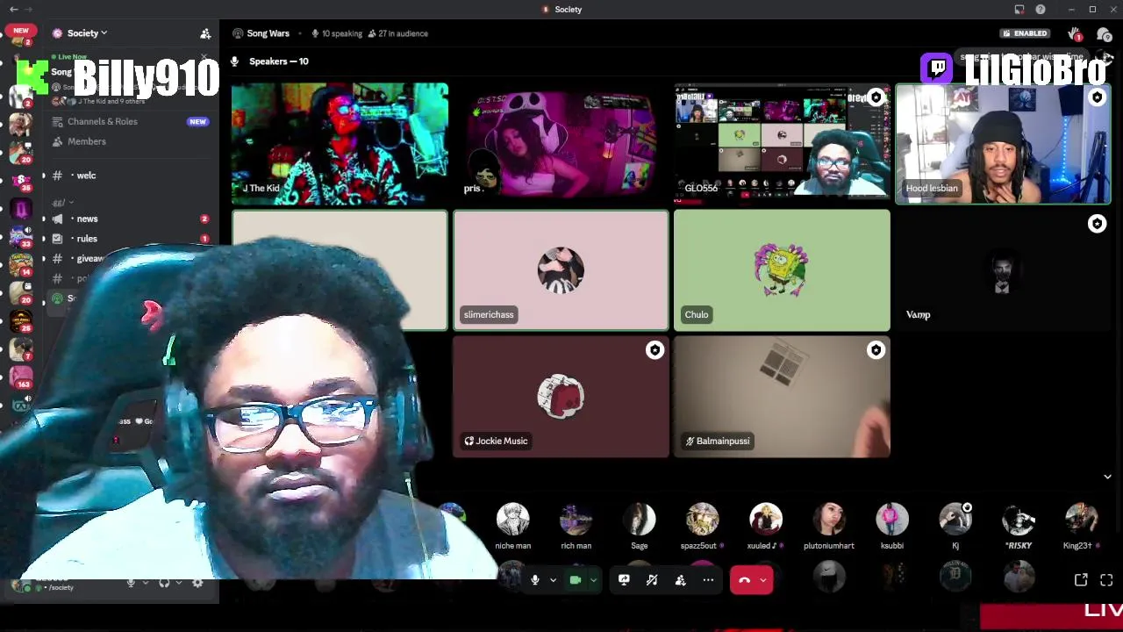
Task: Share your screen from call controls
Action: click(x=624, y=580)
